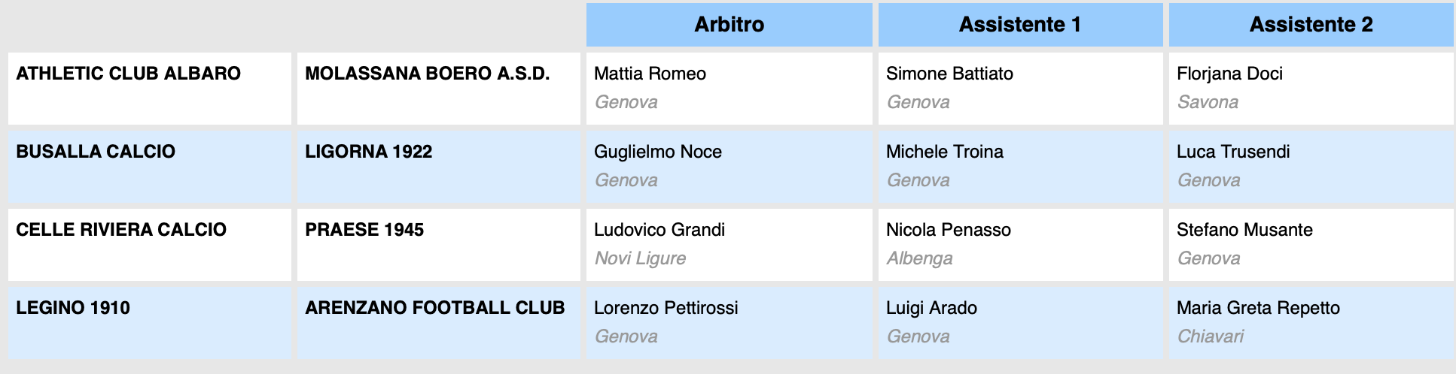This screenshot has height=374, width=1456.
Task: Click PRAESE 1945 team name
Action: coord(364,230)
